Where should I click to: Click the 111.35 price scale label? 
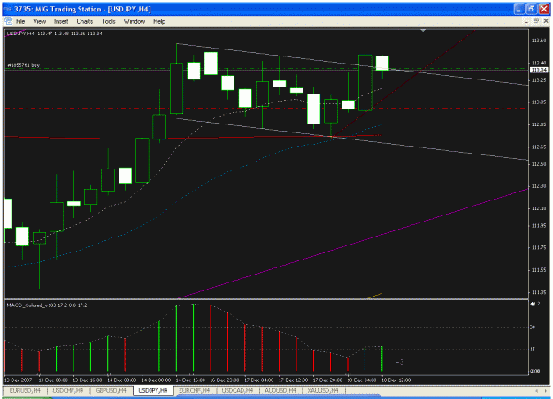tap(539, 292)
